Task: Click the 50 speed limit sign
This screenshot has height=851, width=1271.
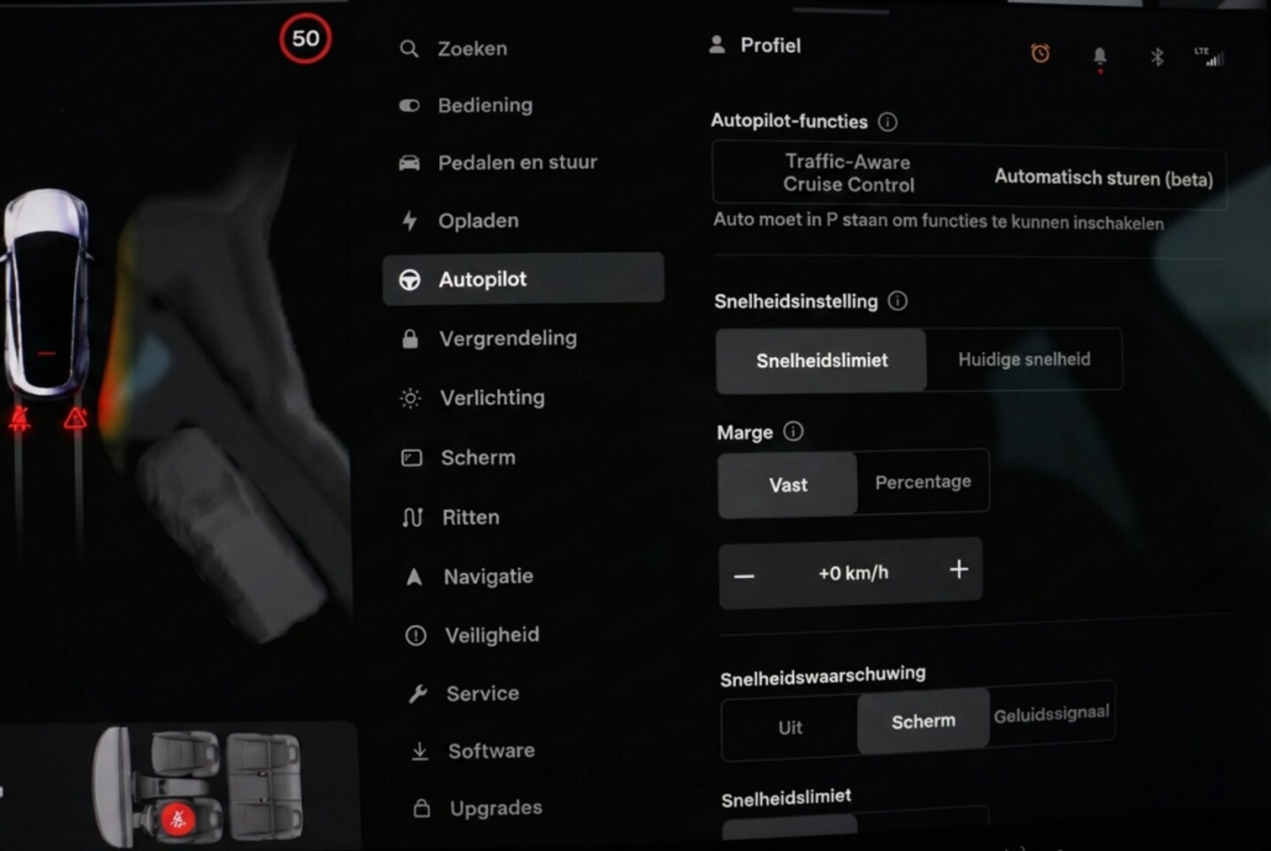Action: [305, 39]
